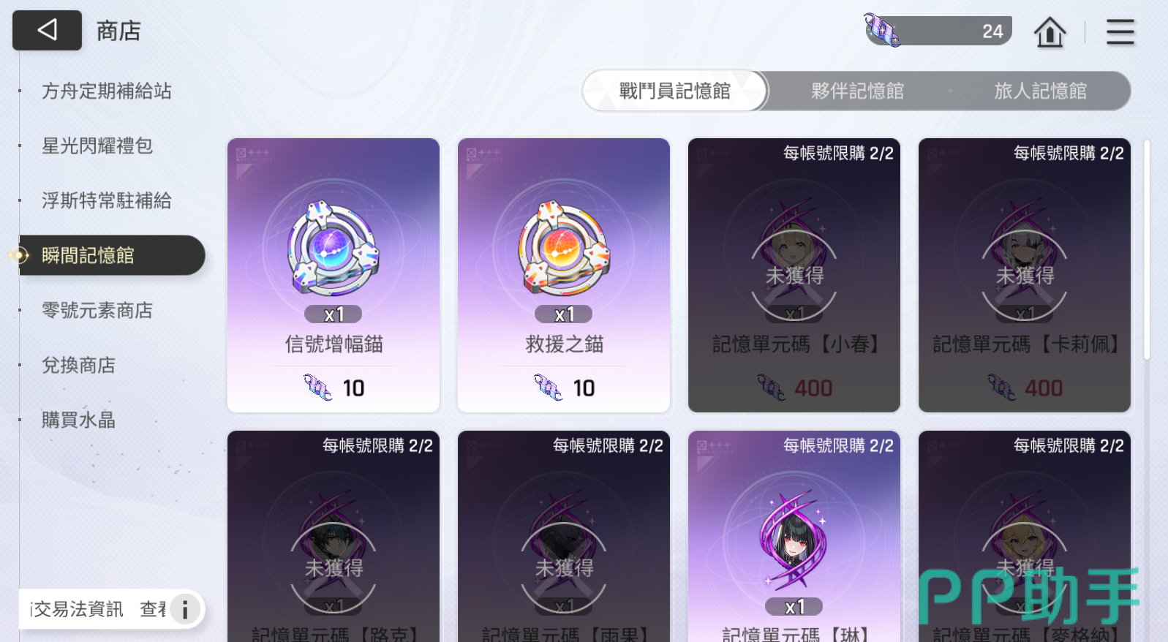Select the 琳 character memory icon
The height and width of the screenshot is (642, 1168).
[794, 540]
